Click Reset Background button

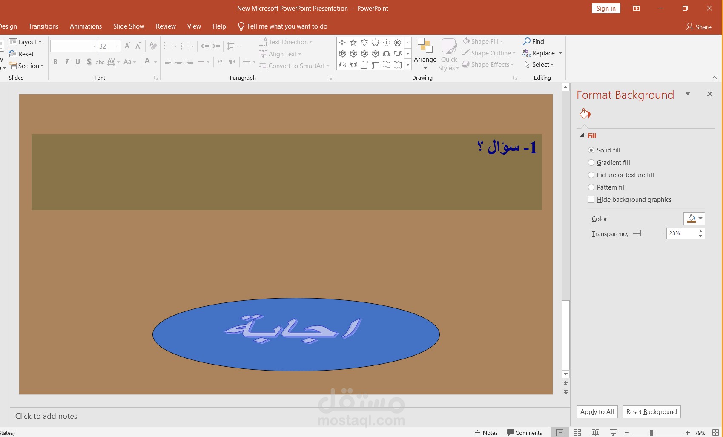coord(651,411)
